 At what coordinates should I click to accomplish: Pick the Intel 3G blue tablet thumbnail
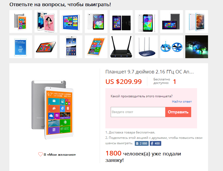click(21, 47)
